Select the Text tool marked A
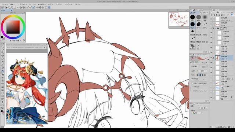235x132 pixels. (3, 102)
